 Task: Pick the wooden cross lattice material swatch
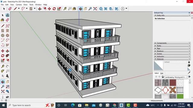coord(173,90)
